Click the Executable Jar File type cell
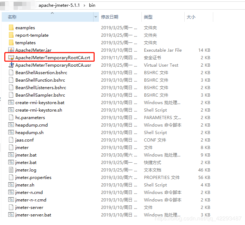Screen dimensions: 245x225 (x=163, y=50)
